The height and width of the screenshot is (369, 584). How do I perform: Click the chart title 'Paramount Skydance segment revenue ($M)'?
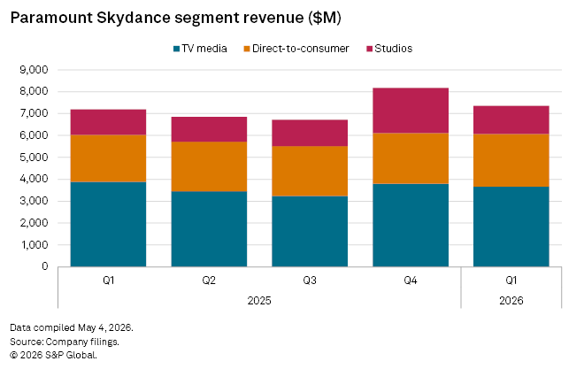175,18
